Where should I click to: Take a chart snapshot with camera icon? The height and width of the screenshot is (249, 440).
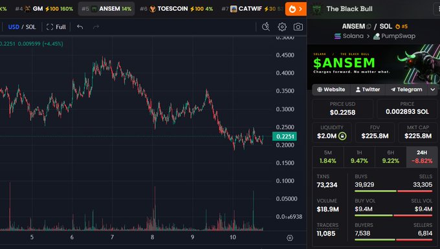click(x=298, y=27)
